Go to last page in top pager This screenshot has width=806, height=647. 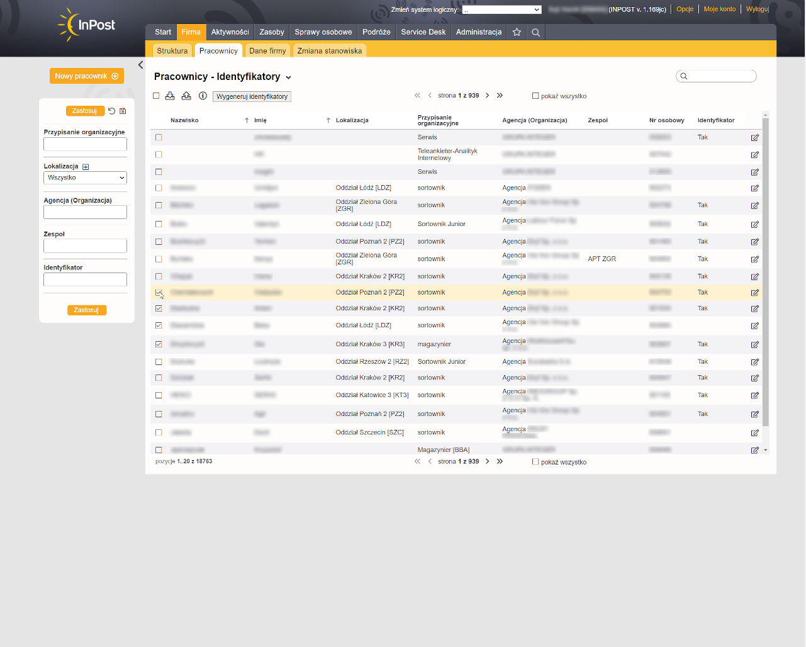coord(500,96)
